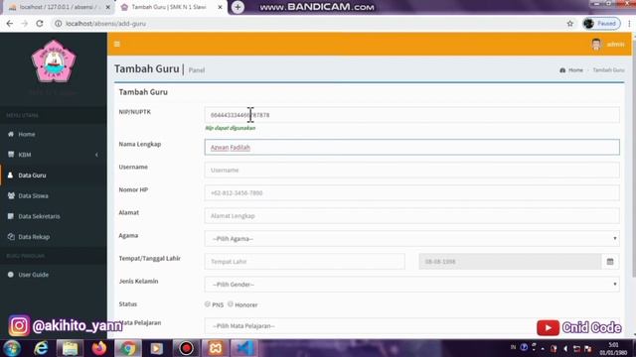This screenshot has height=357, width=636.
Task: Open a new browser tab
Action: pyautogui.click(x=238, y=7)
